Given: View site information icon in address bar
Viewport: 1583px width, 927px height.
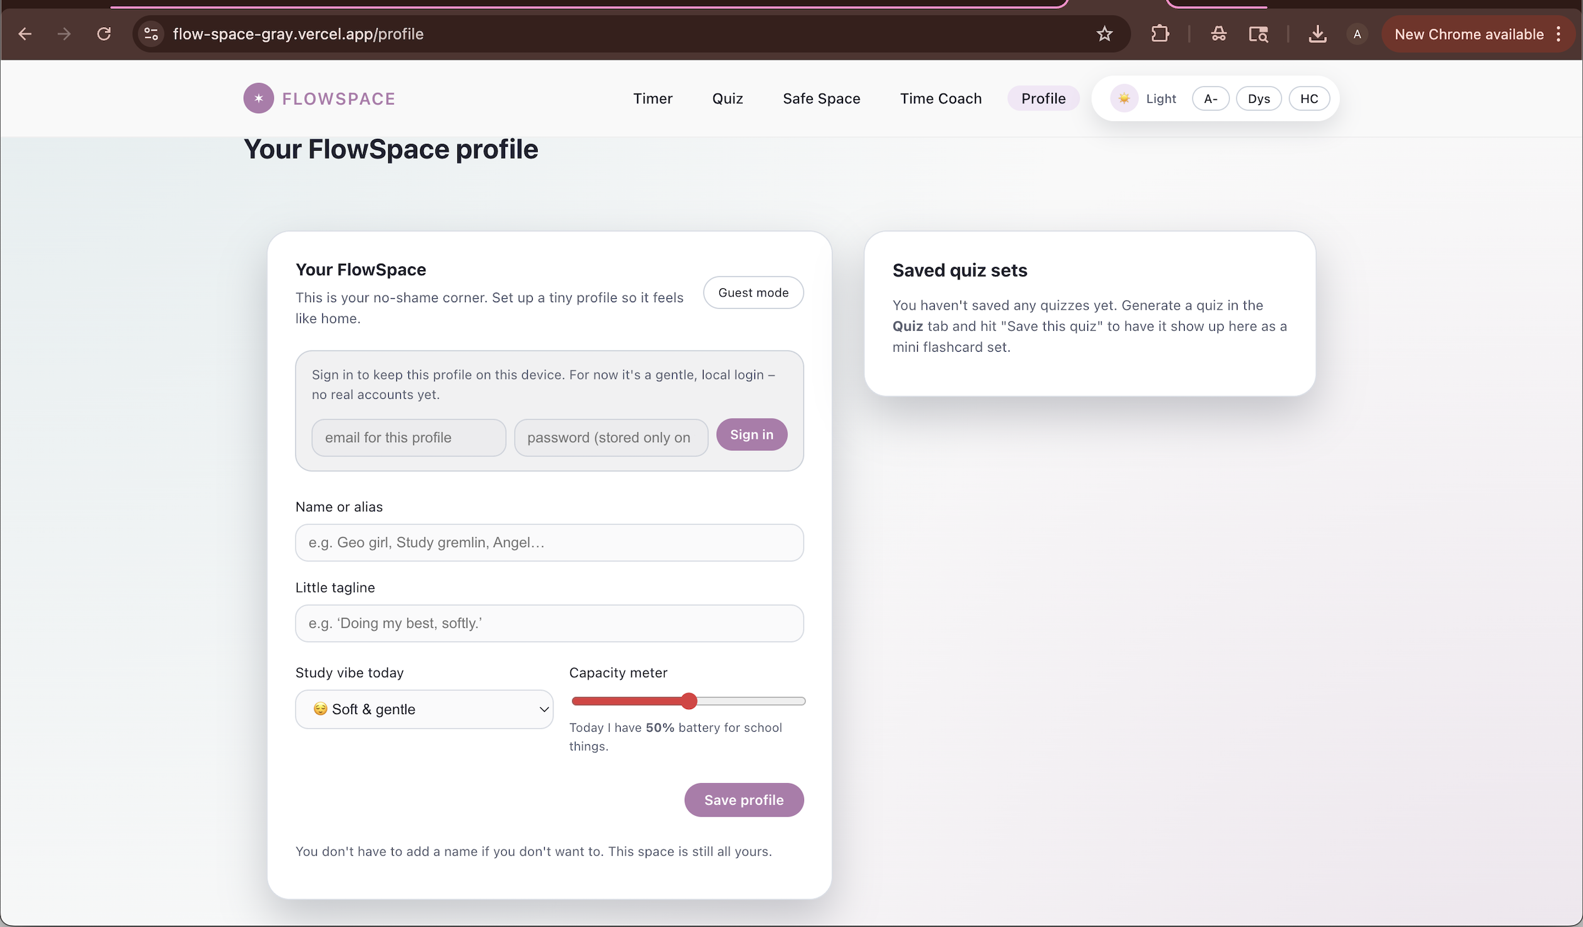Looking at the screenshot, I should coord(151,34).
